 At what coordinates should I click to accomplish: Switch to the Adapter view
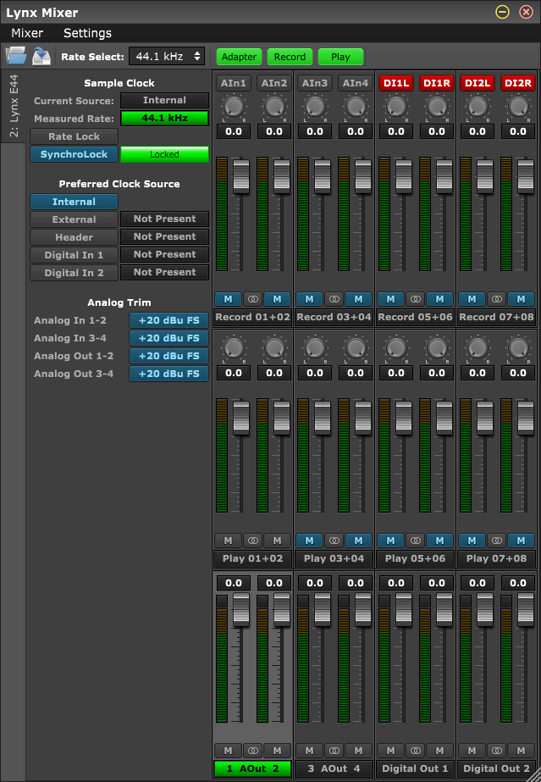tap(239, 57)
